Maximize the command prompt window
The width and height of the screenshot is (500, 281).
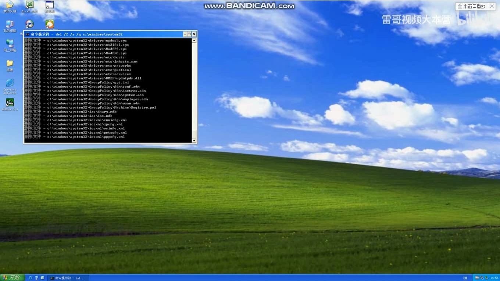(x=189, y=34)
